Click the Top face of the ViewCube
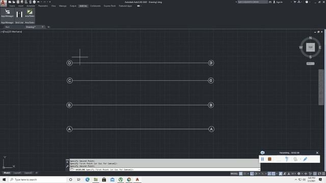 coord(310,47)
